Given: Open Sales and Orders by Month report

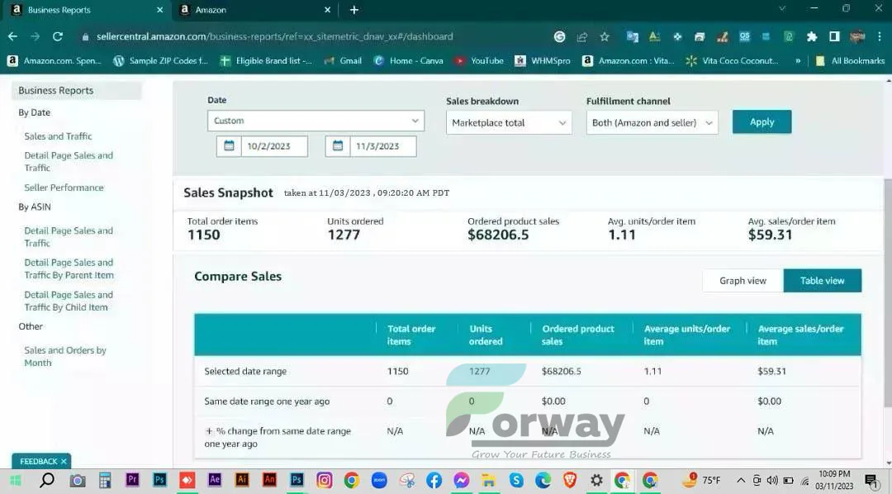Looking at the screenshot, I should (65, 356).
